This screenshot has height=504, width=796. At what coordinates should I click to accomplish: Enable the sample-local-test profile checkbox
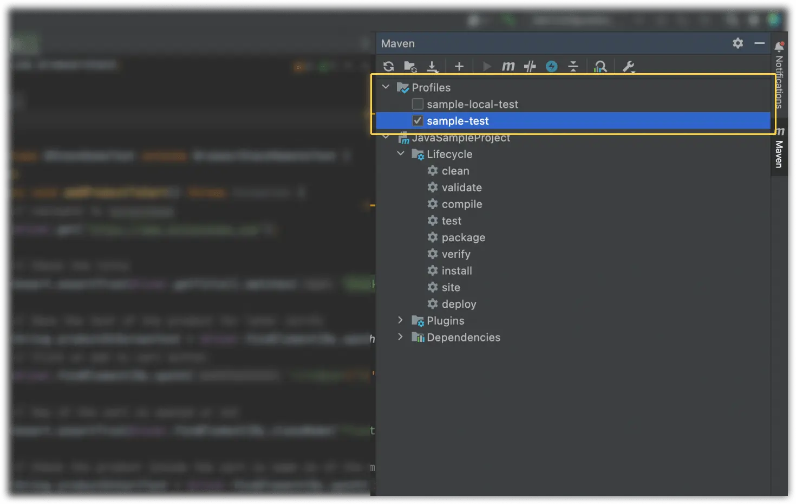[x=417, y=104]
